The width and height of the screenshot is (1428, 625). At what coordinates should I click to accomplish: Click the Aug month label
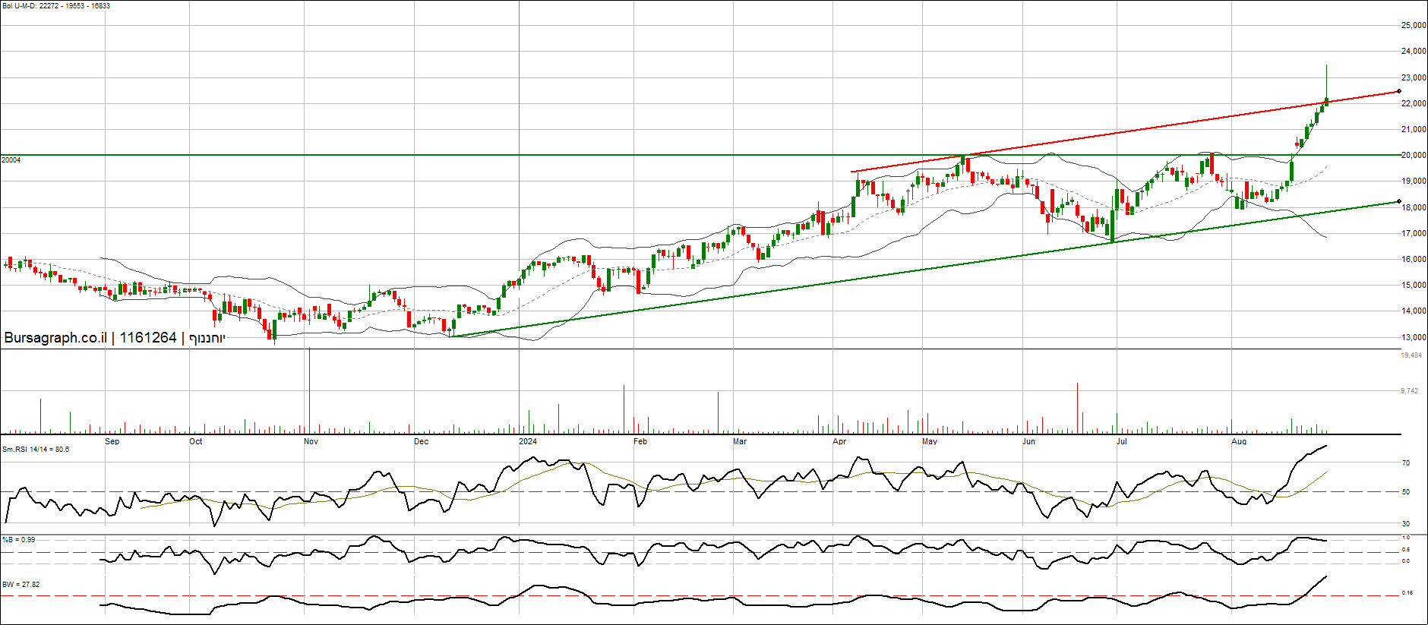[1239, 442]
